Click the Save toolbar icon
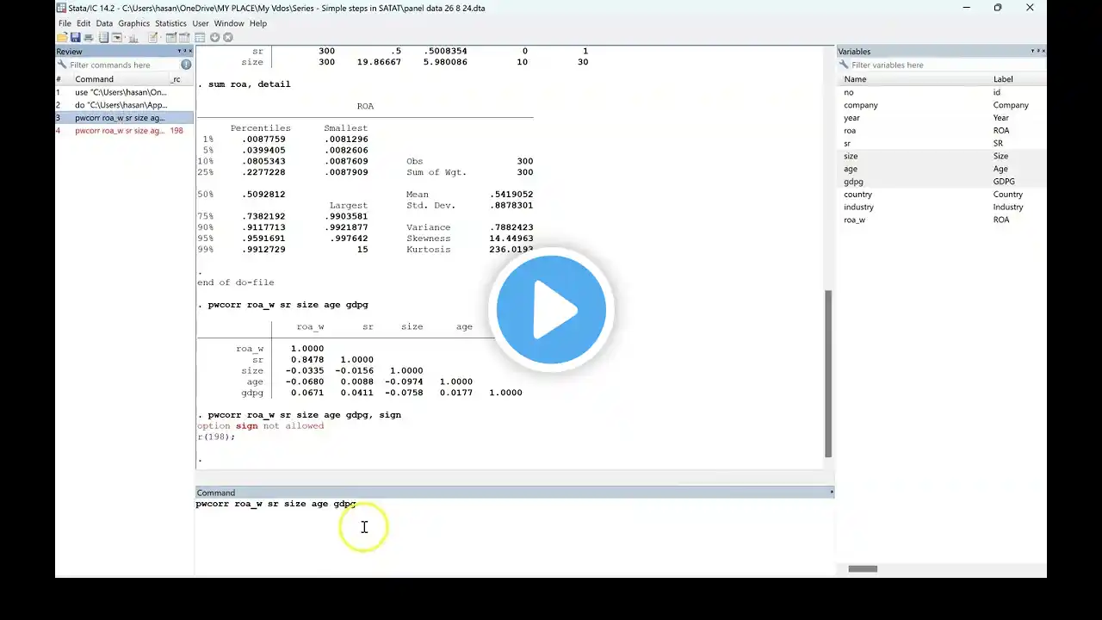This screenshot has height=620, width=1102. pyautogui.click(x=76, y=37)
